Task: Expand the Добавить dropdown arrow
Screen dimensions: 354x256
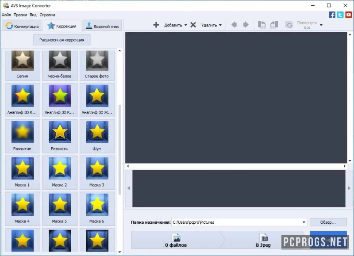Action: pyautogui.click(x=186, y=25)
